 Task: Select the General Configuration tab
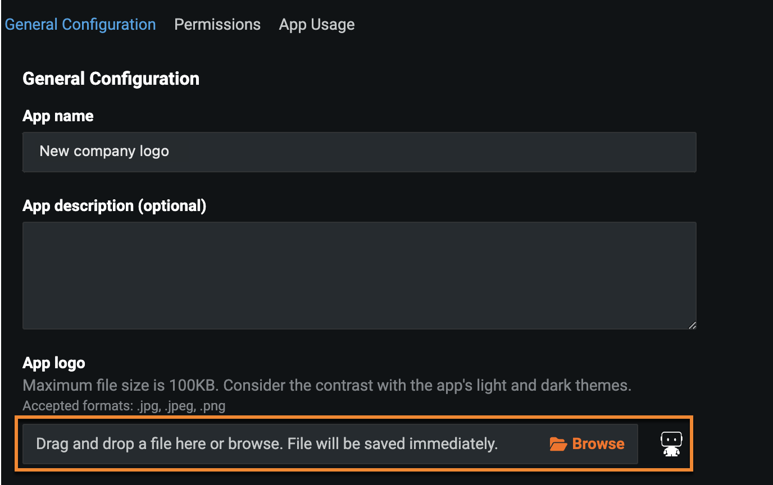point(80,25)
